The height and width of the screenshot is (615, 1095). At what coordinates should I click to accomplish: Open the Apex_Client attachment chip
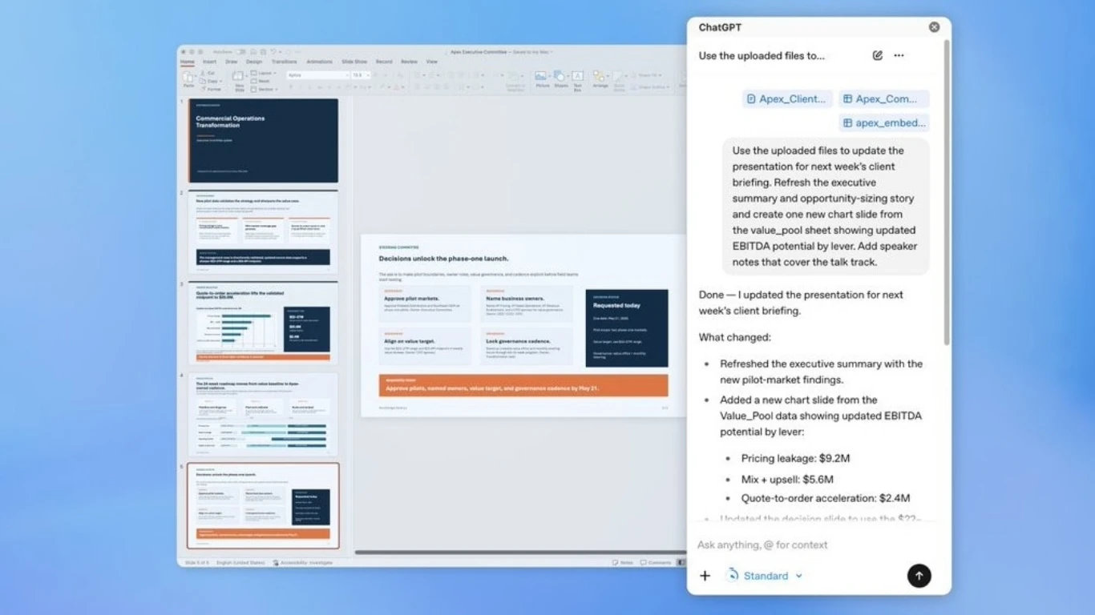pyautogui.click(x=787, y=99)
